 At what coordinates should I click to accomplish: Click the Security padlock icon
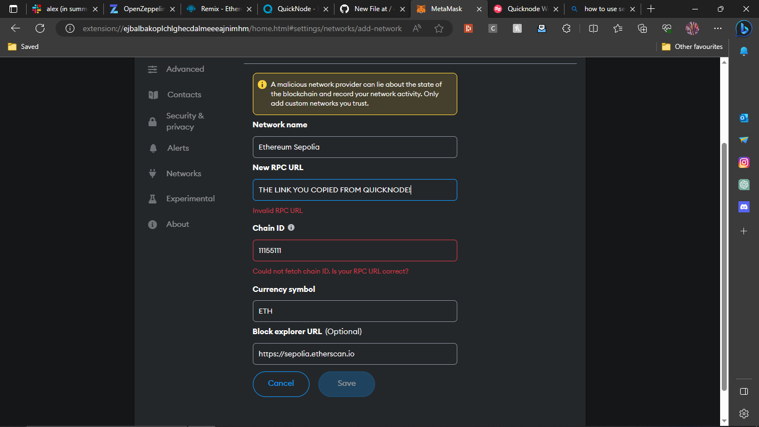point(152,122)
